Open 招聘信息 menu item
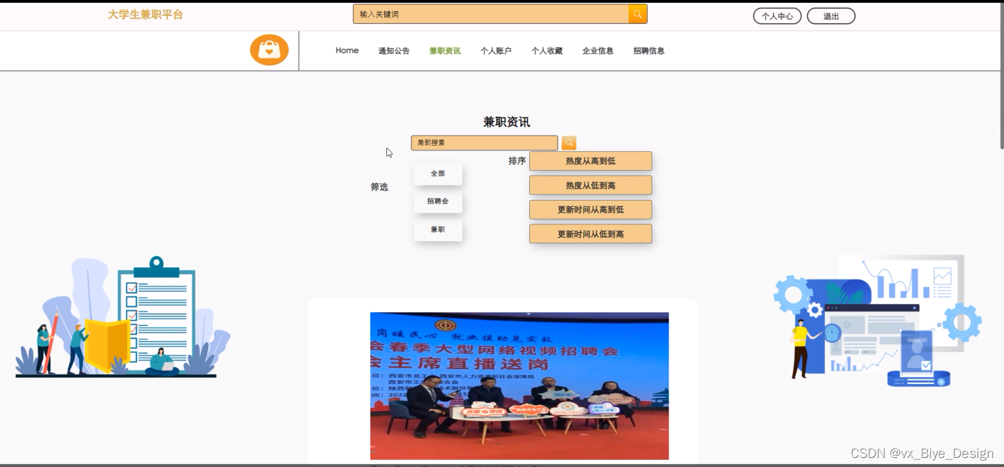 (648, 51)
